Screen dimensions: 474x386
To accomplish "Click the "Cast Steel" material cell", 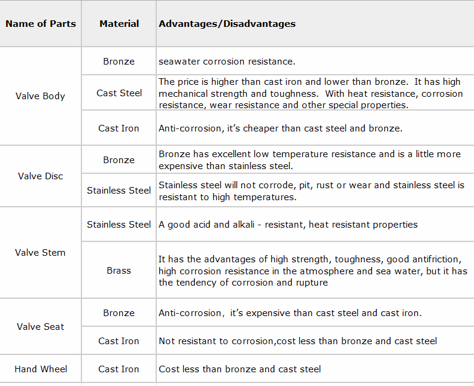I will (x=119, y=93).
